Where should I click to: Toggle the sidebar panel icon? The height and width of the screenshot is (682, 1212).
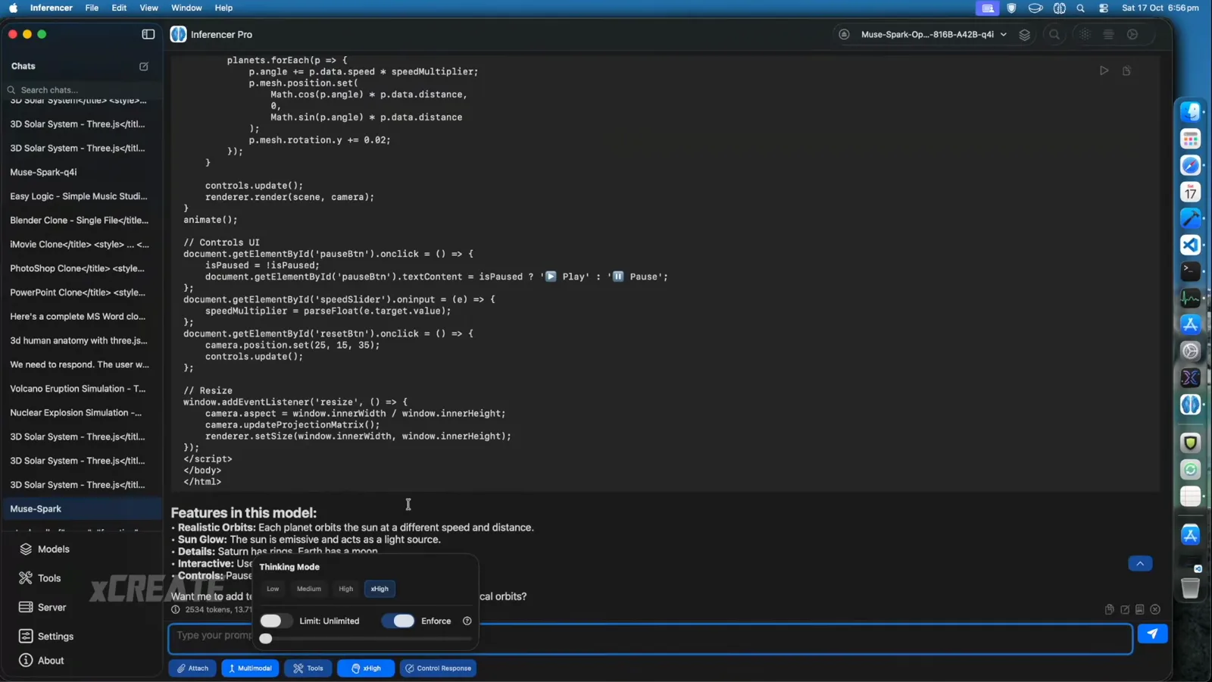148,34
